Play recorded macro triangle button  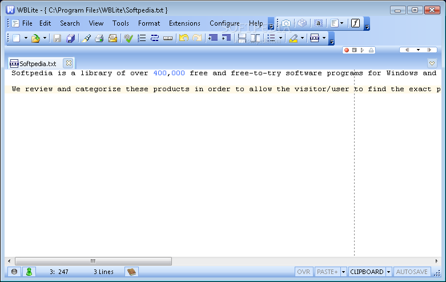pyautogui.click(x=362, y=50)
